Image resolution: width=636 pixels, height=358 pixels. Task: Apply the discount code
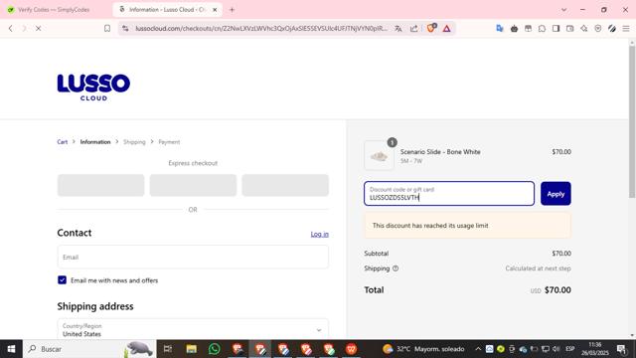point(556,194)
